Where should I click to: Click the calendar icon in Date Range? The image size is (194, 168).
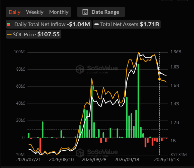pos(85,12)
